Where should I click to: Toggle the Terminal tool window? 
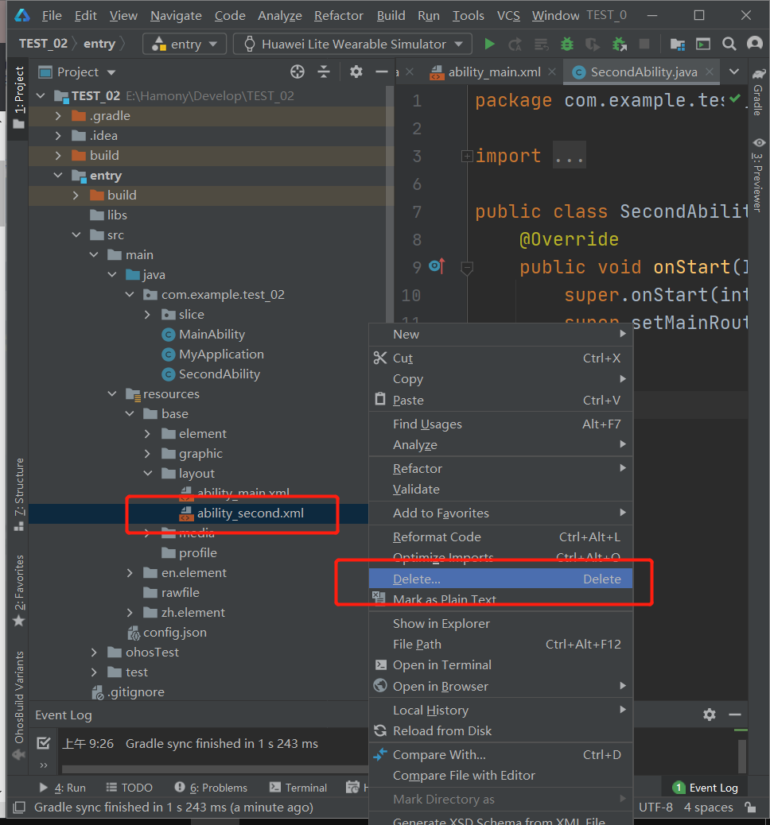pos(298,787)
